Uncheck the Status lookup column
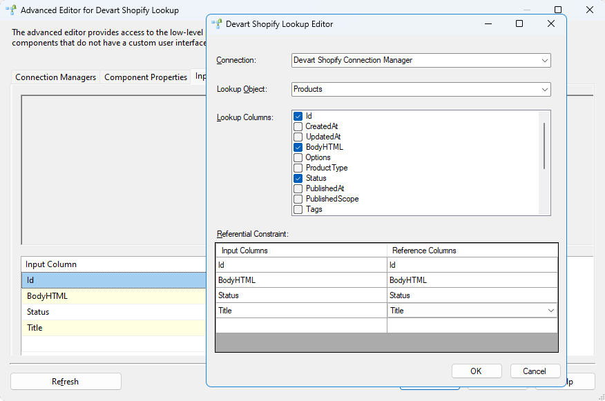This screenshot has height=401, width=605. pos(298,178)
